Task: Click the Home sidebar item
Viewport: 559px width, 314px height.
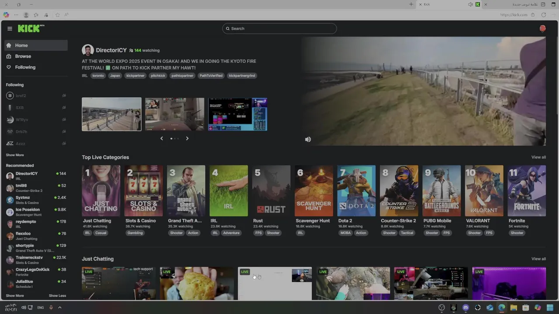Action: 36,45
